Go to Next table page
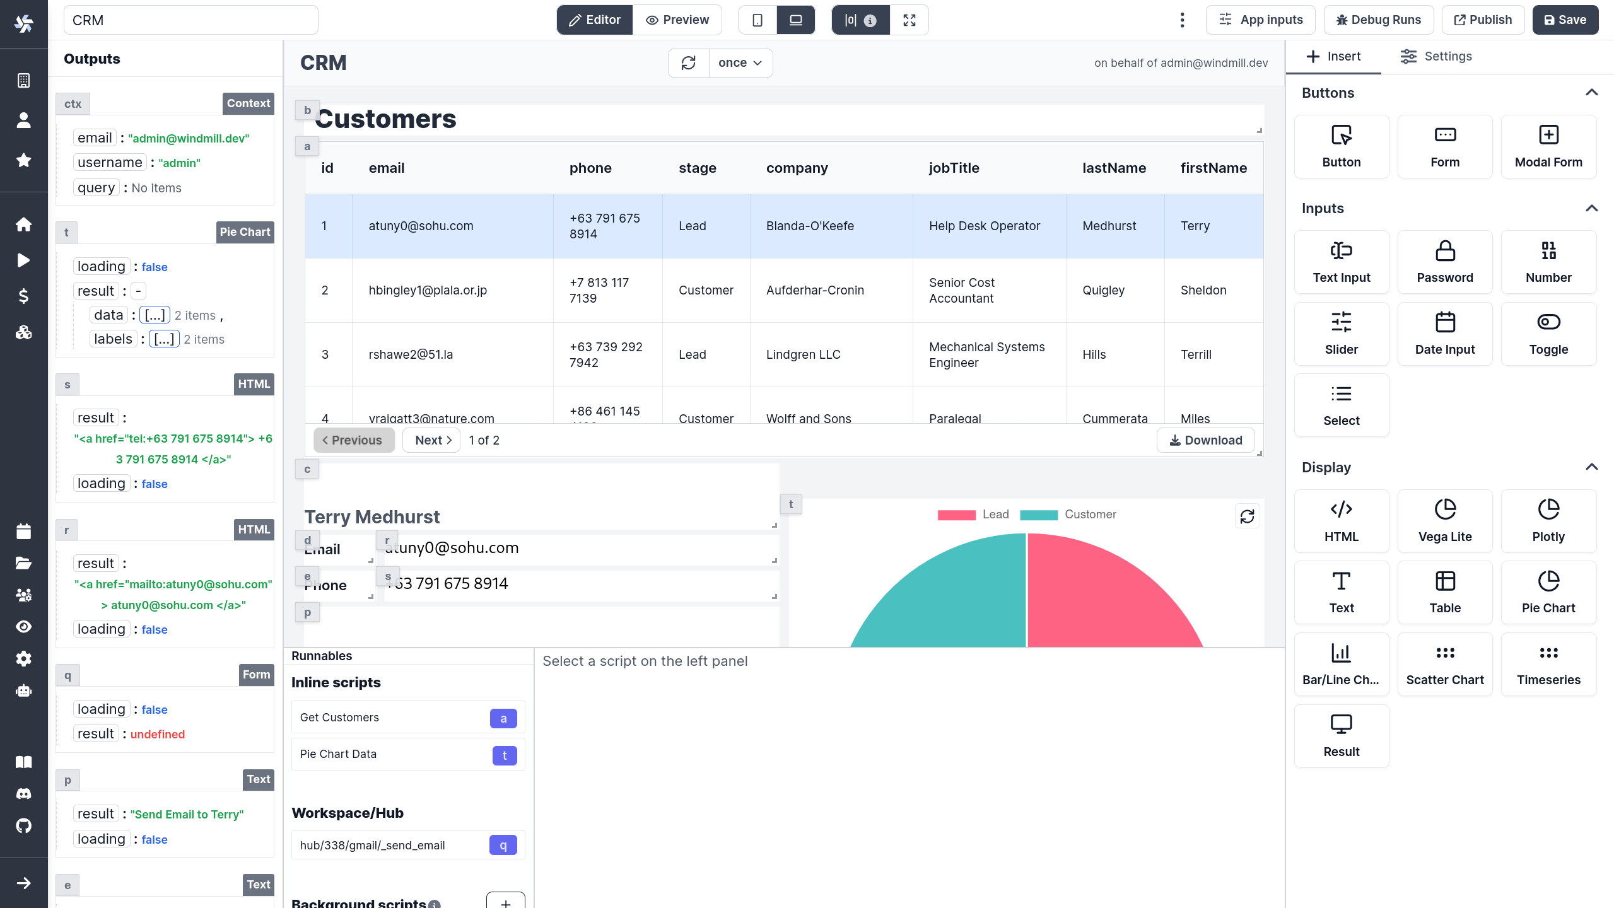Image resolution: width=1614 pixels, height=908 pixels. point(433,440)
